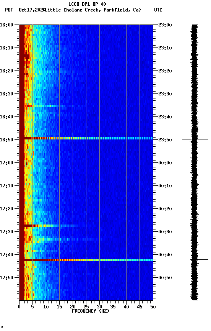Click the broadband event streak near 16:50

pyautogui.click(x=88, y=138)
